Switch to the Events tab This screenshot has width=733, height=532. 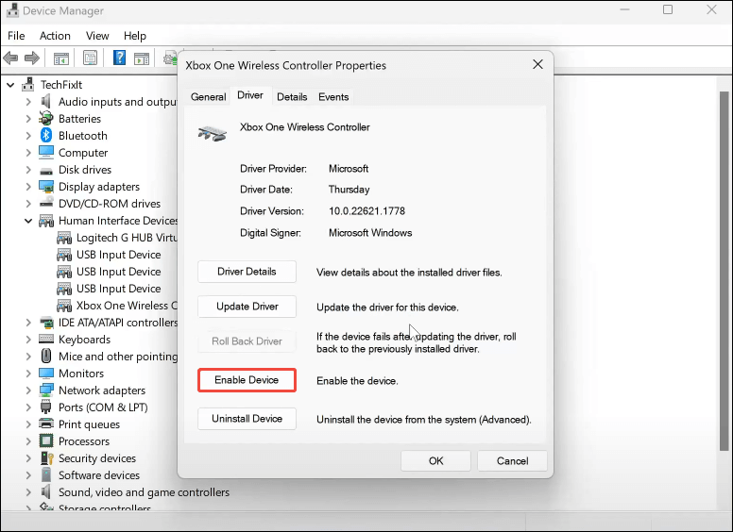coord(333,96)
